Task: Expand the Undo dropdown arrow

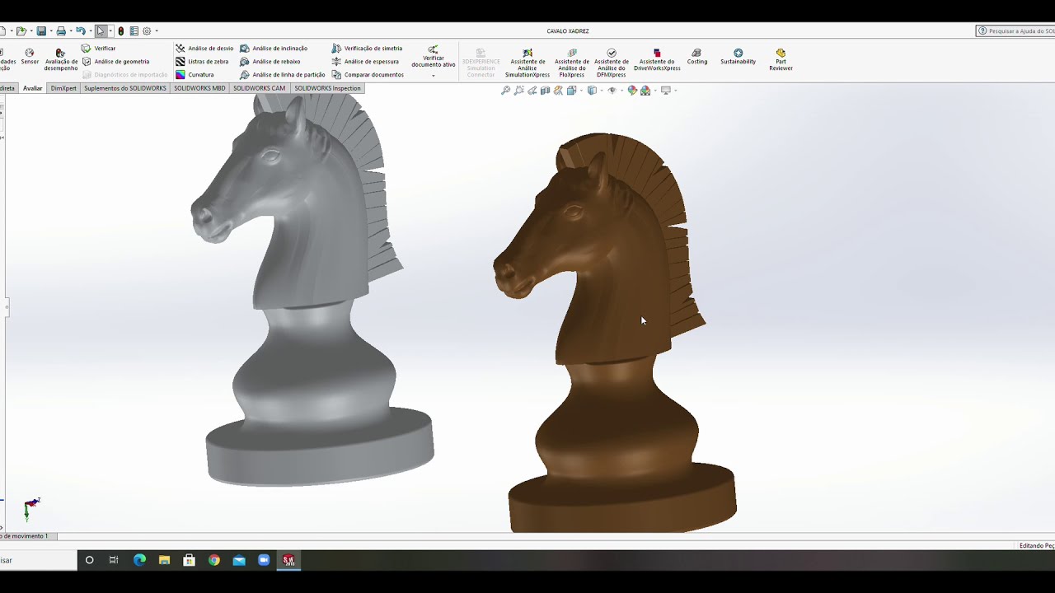Action: tap(91, 31)
